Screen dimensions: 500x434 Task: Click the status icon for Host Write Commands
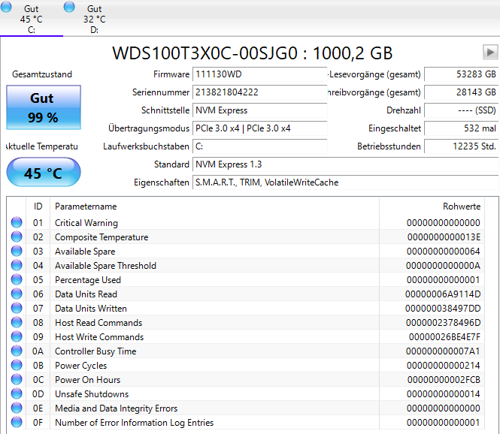(17, 336)
